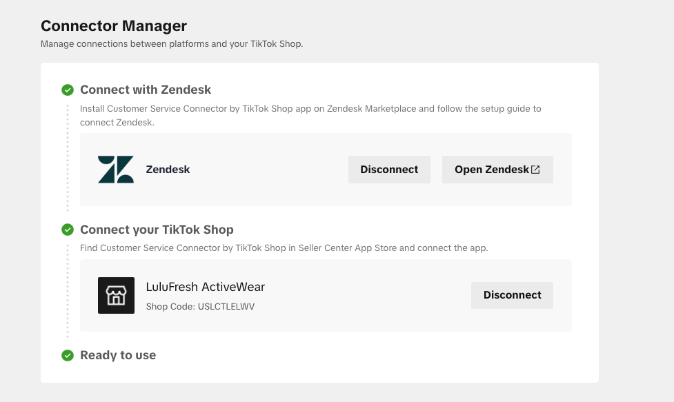Click the Manage connections between platforms subtitle
This screenshot has height=402, width=674.
coord(172,44)
